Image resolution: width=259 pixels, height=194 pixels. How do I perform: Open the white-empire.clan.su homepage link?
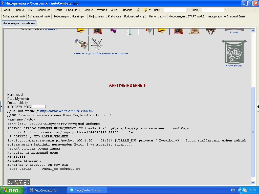[x=67, y=111]
